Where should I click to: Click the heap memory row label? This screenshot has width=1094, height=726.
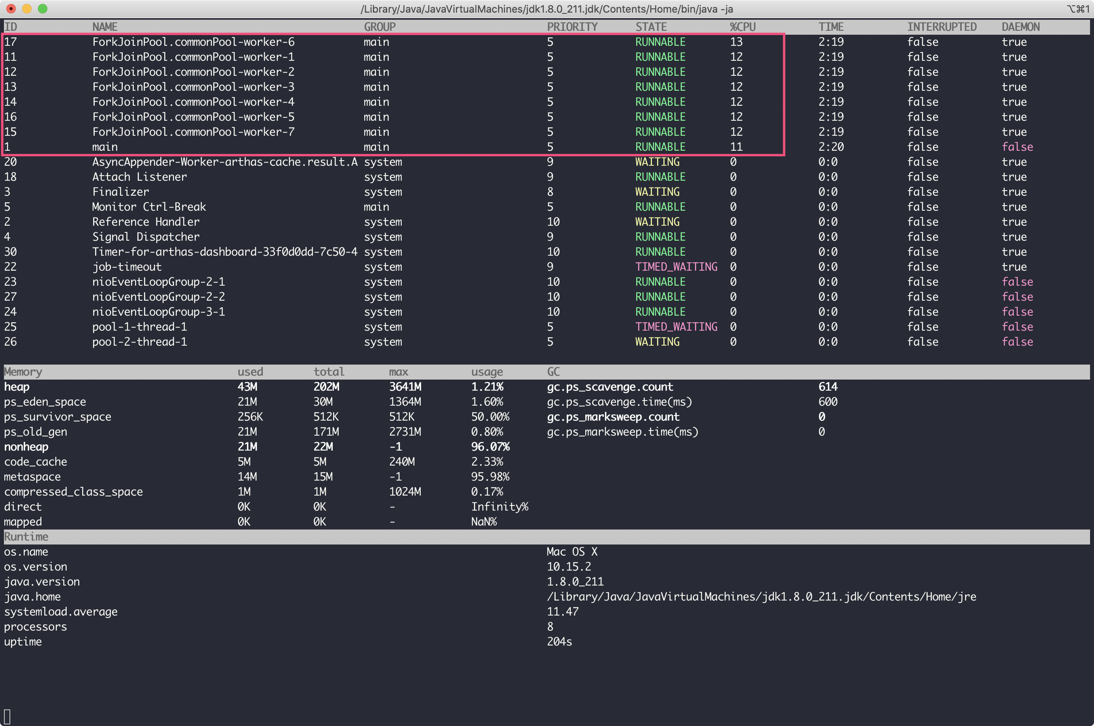tap(17, 387)
